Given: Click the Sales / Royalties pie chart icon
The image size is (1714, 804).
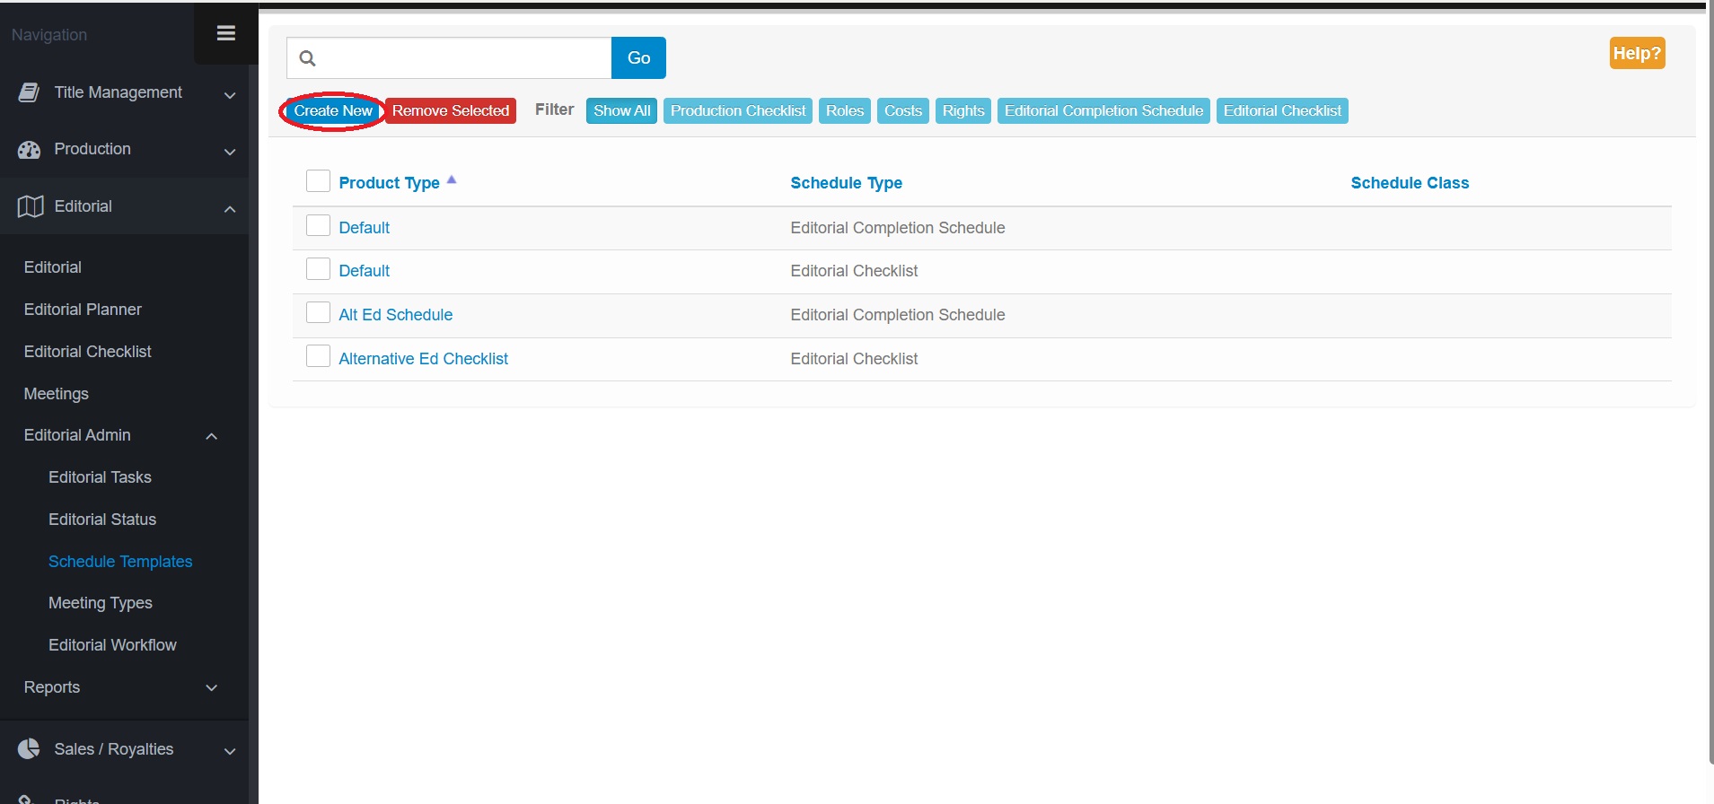Looking at the screenshot, I should tap(30, 749).
